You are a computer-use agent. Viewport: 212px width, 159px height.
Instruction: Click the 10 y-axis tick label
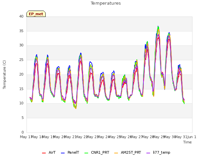pos(21,103)
